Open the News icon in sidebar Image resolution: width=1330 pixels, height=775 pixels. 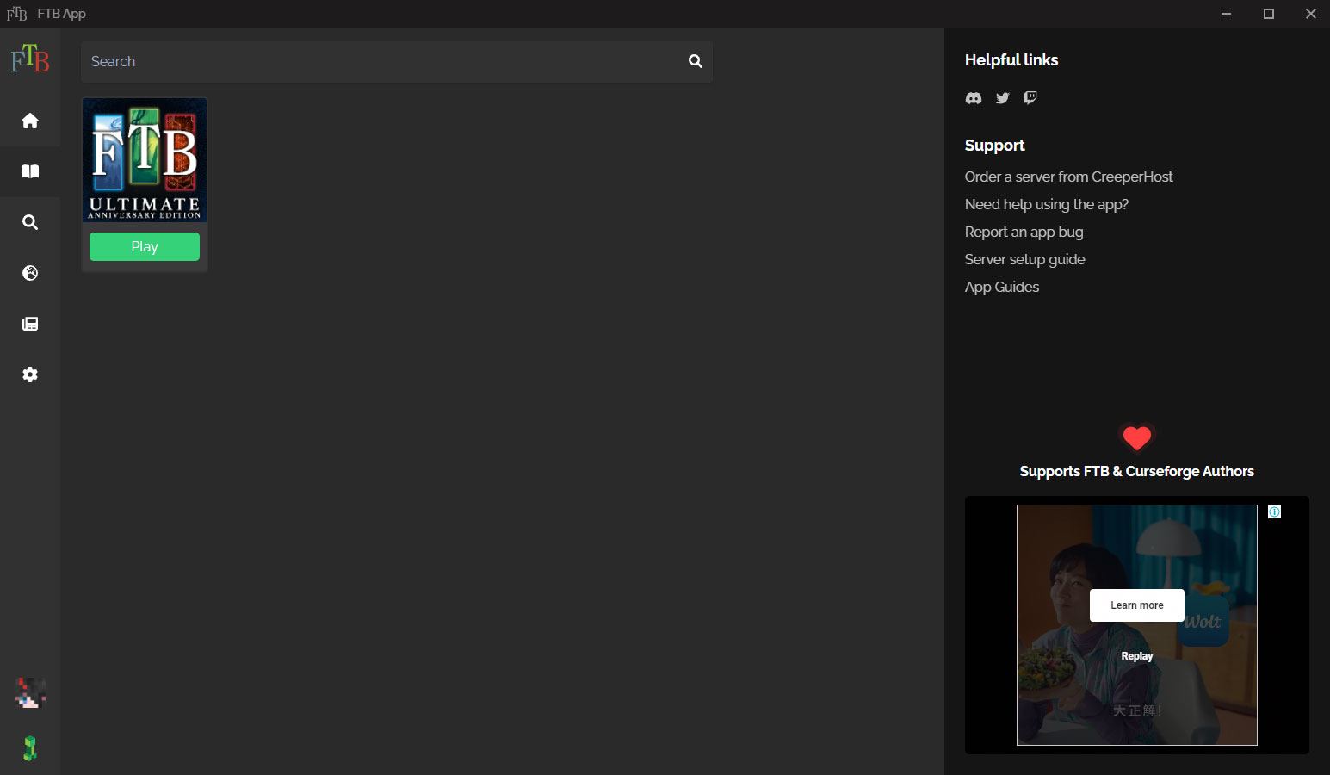point(30,324)
